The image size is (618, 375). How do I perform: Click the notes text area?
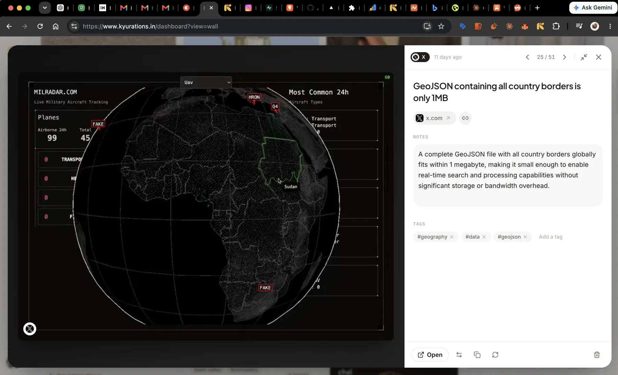pos(508,175)
